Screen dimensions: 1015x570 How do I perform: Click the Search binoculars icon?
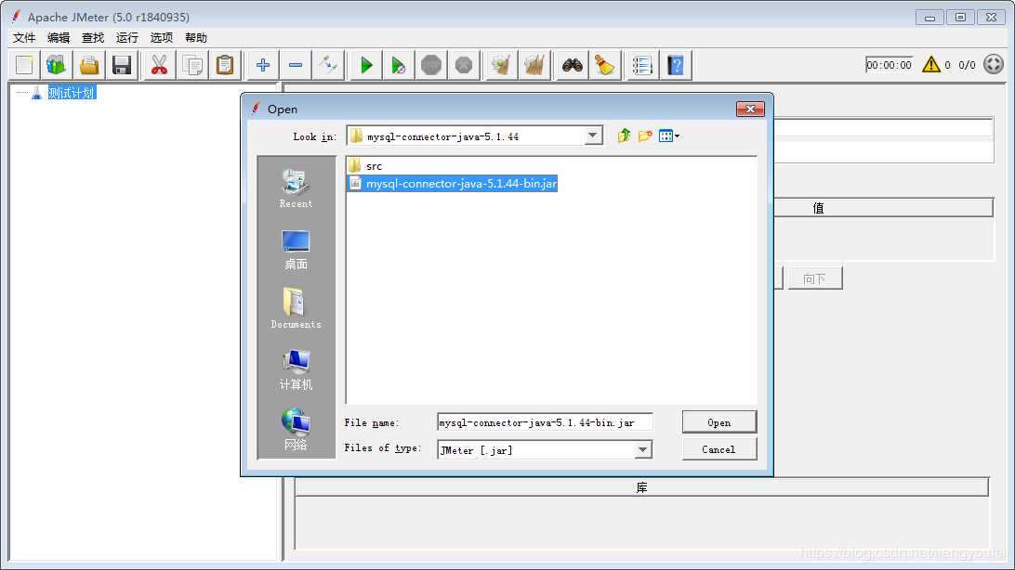coord(573,65)
